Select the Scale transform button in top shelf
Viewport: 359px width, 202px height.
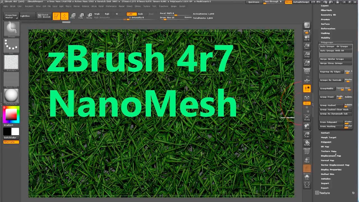click(x=81, y=16)
